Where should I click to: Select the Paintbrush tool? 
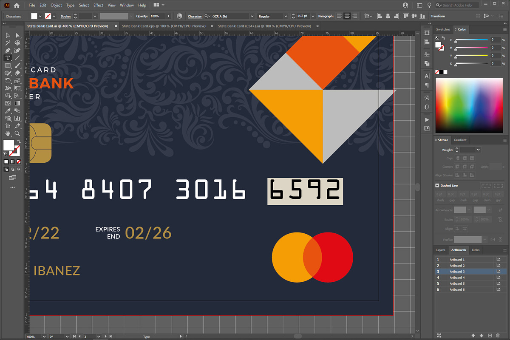[17, 66]
